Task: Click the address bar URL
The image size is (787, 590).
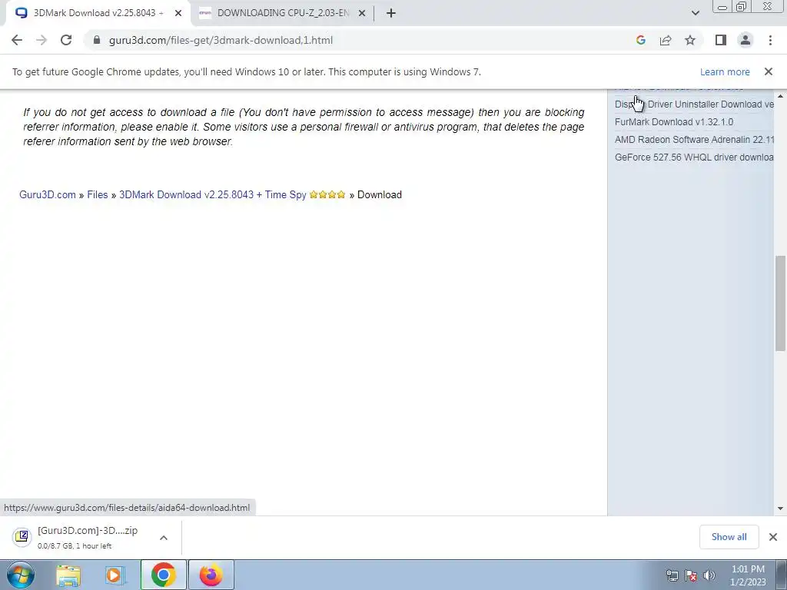Action: click(221, 40)
